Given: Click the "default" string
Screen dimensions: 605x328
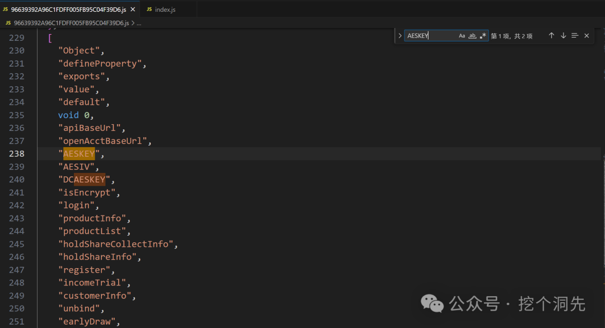Looking at the screenshot, I should point(81,102).
